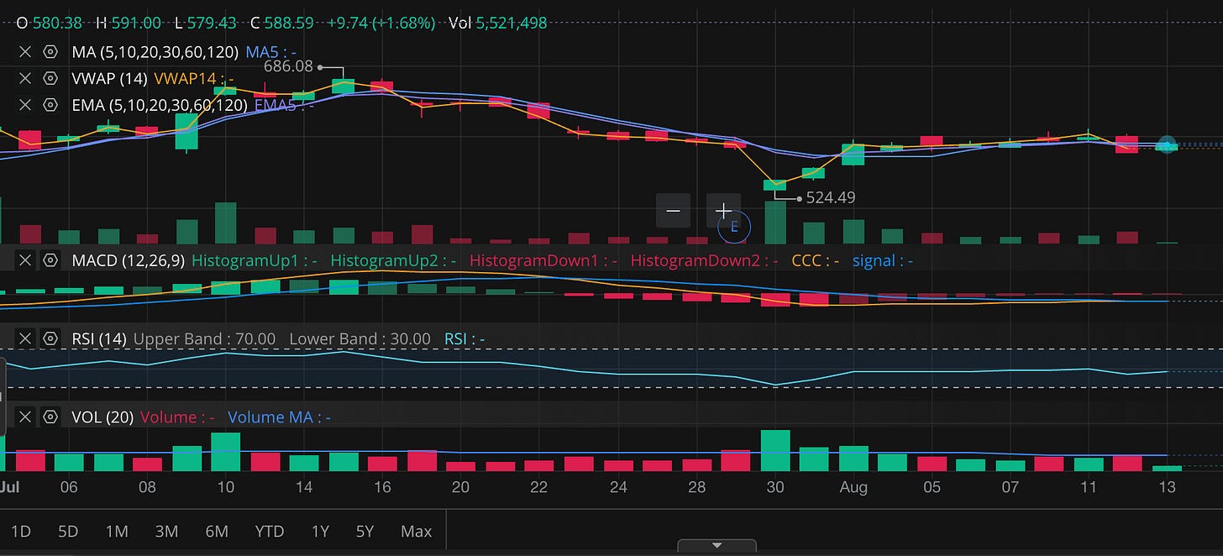Click the Aug date axis label

854,486
